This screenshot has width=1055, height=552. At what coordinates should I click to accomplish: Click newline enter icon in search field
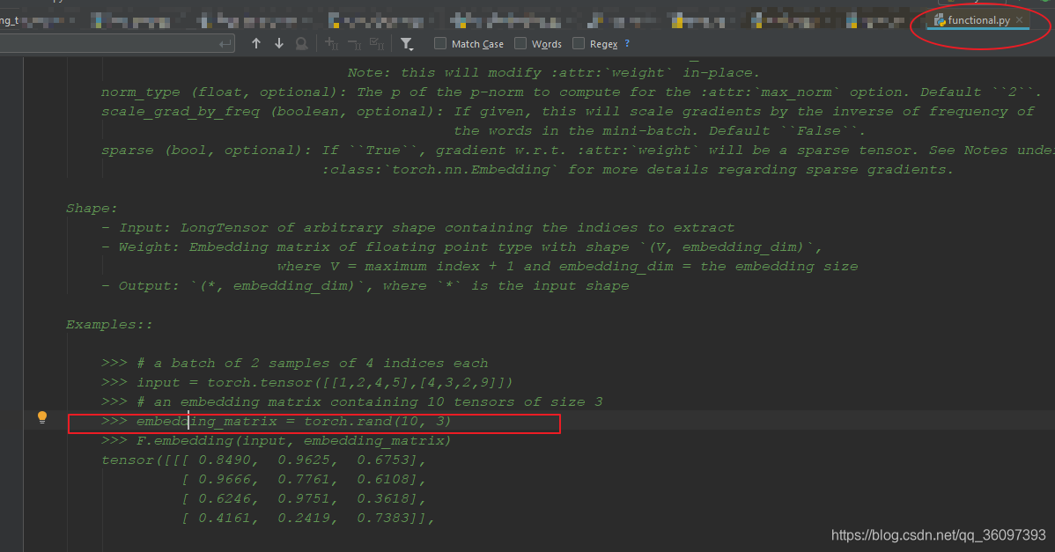coord(225,44)
